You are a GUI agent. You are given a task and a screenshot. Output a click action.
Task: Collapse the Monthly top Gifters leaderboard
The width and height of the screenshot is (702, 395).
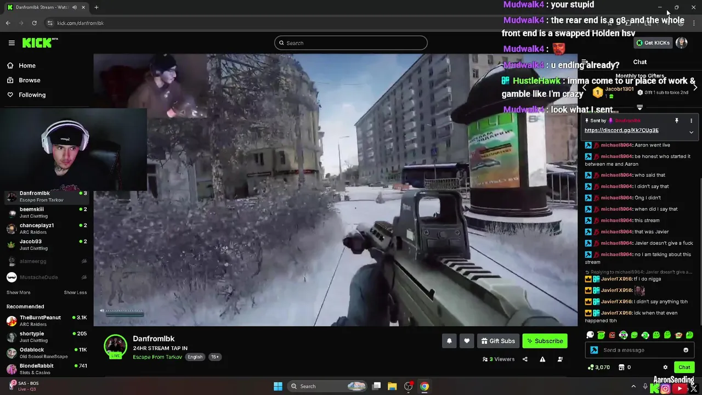[639, 108]
